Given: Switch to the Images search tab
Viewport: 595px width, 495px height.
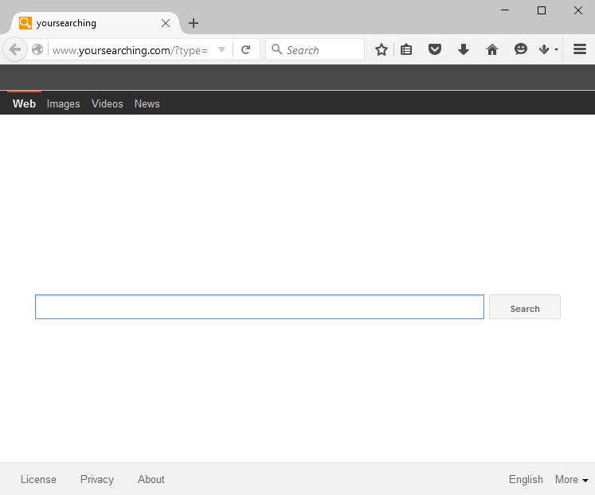Looking at the screenshot, I should click(63, 103).
